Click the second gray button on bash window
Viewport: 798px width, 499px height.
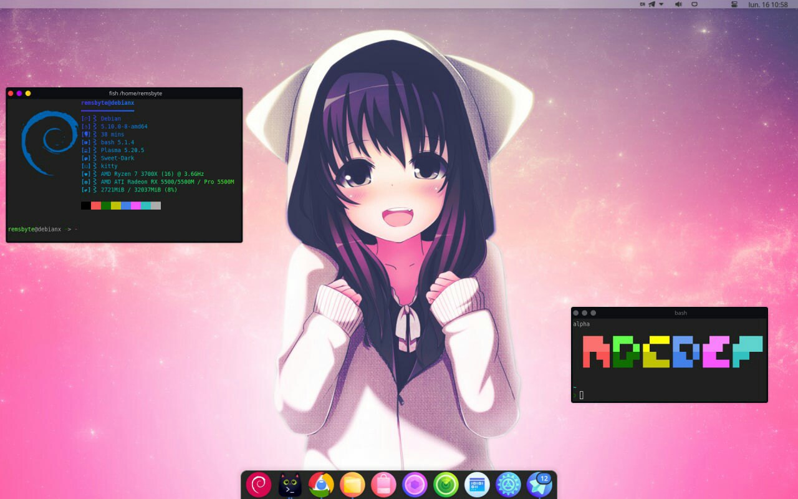coord(585,312)
